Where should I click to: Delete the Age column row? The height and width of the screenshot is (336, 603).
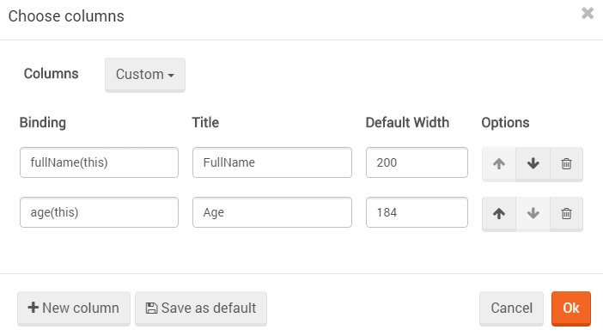pyautogui.click(x=566, y=214)
